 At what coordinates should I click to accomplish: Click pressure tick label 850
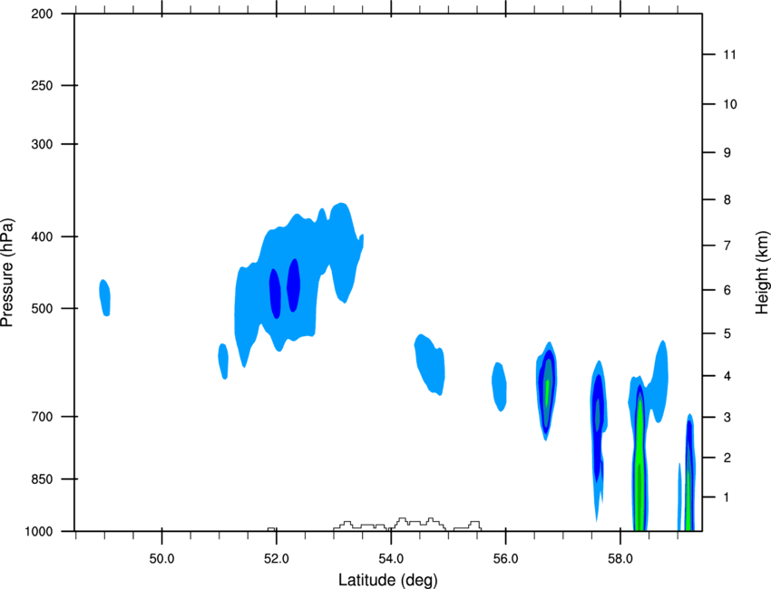click(42, 479)
